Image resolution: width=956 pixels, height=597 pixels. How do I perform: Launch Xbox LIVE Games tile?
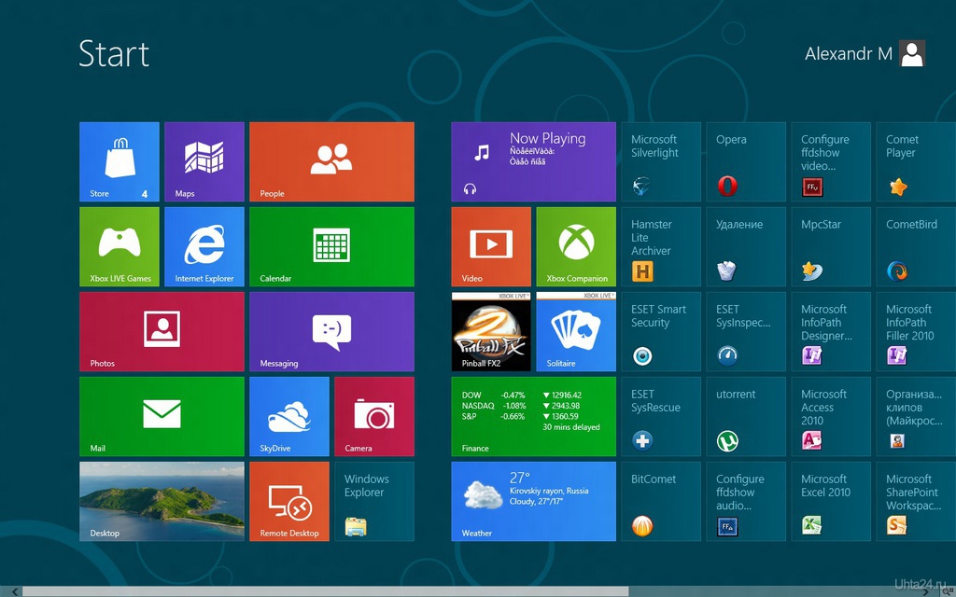point(119,246)
